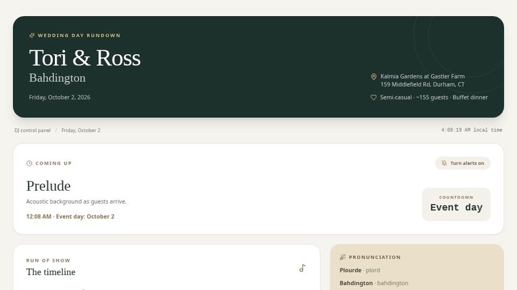Click the local time readout
Screen dimensions: 517x290
[472, 130]
